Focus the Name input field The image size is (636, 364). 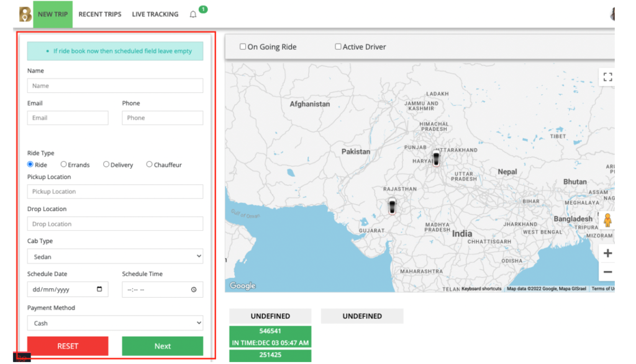[115, 86]
